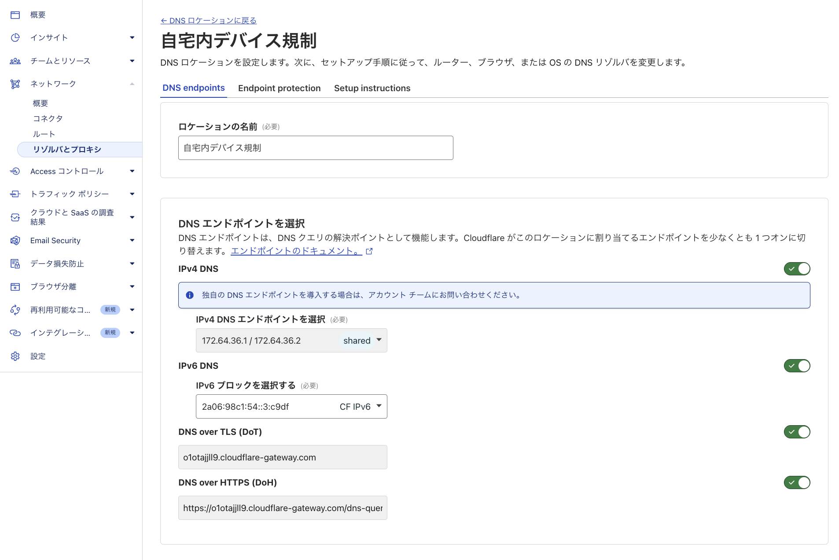This screenshot has height=560, width=839.
Task: Open Email Security via its sidebar icon
Action: pyautogui.click(x=15, y=241)
